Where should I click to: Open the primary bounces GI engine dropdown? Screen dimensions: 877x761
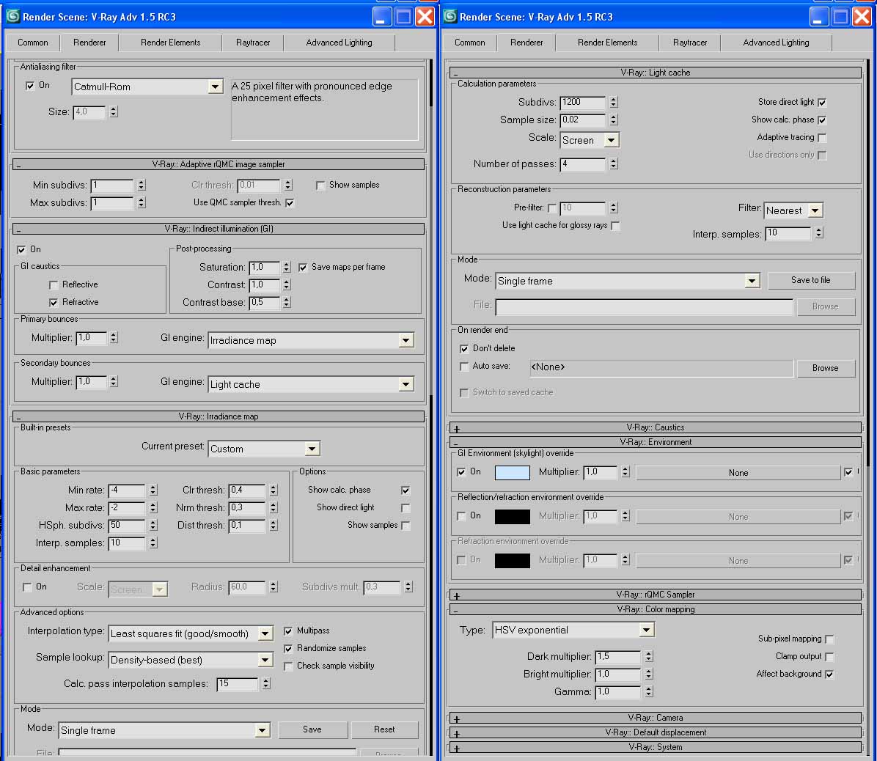(406, 340)
